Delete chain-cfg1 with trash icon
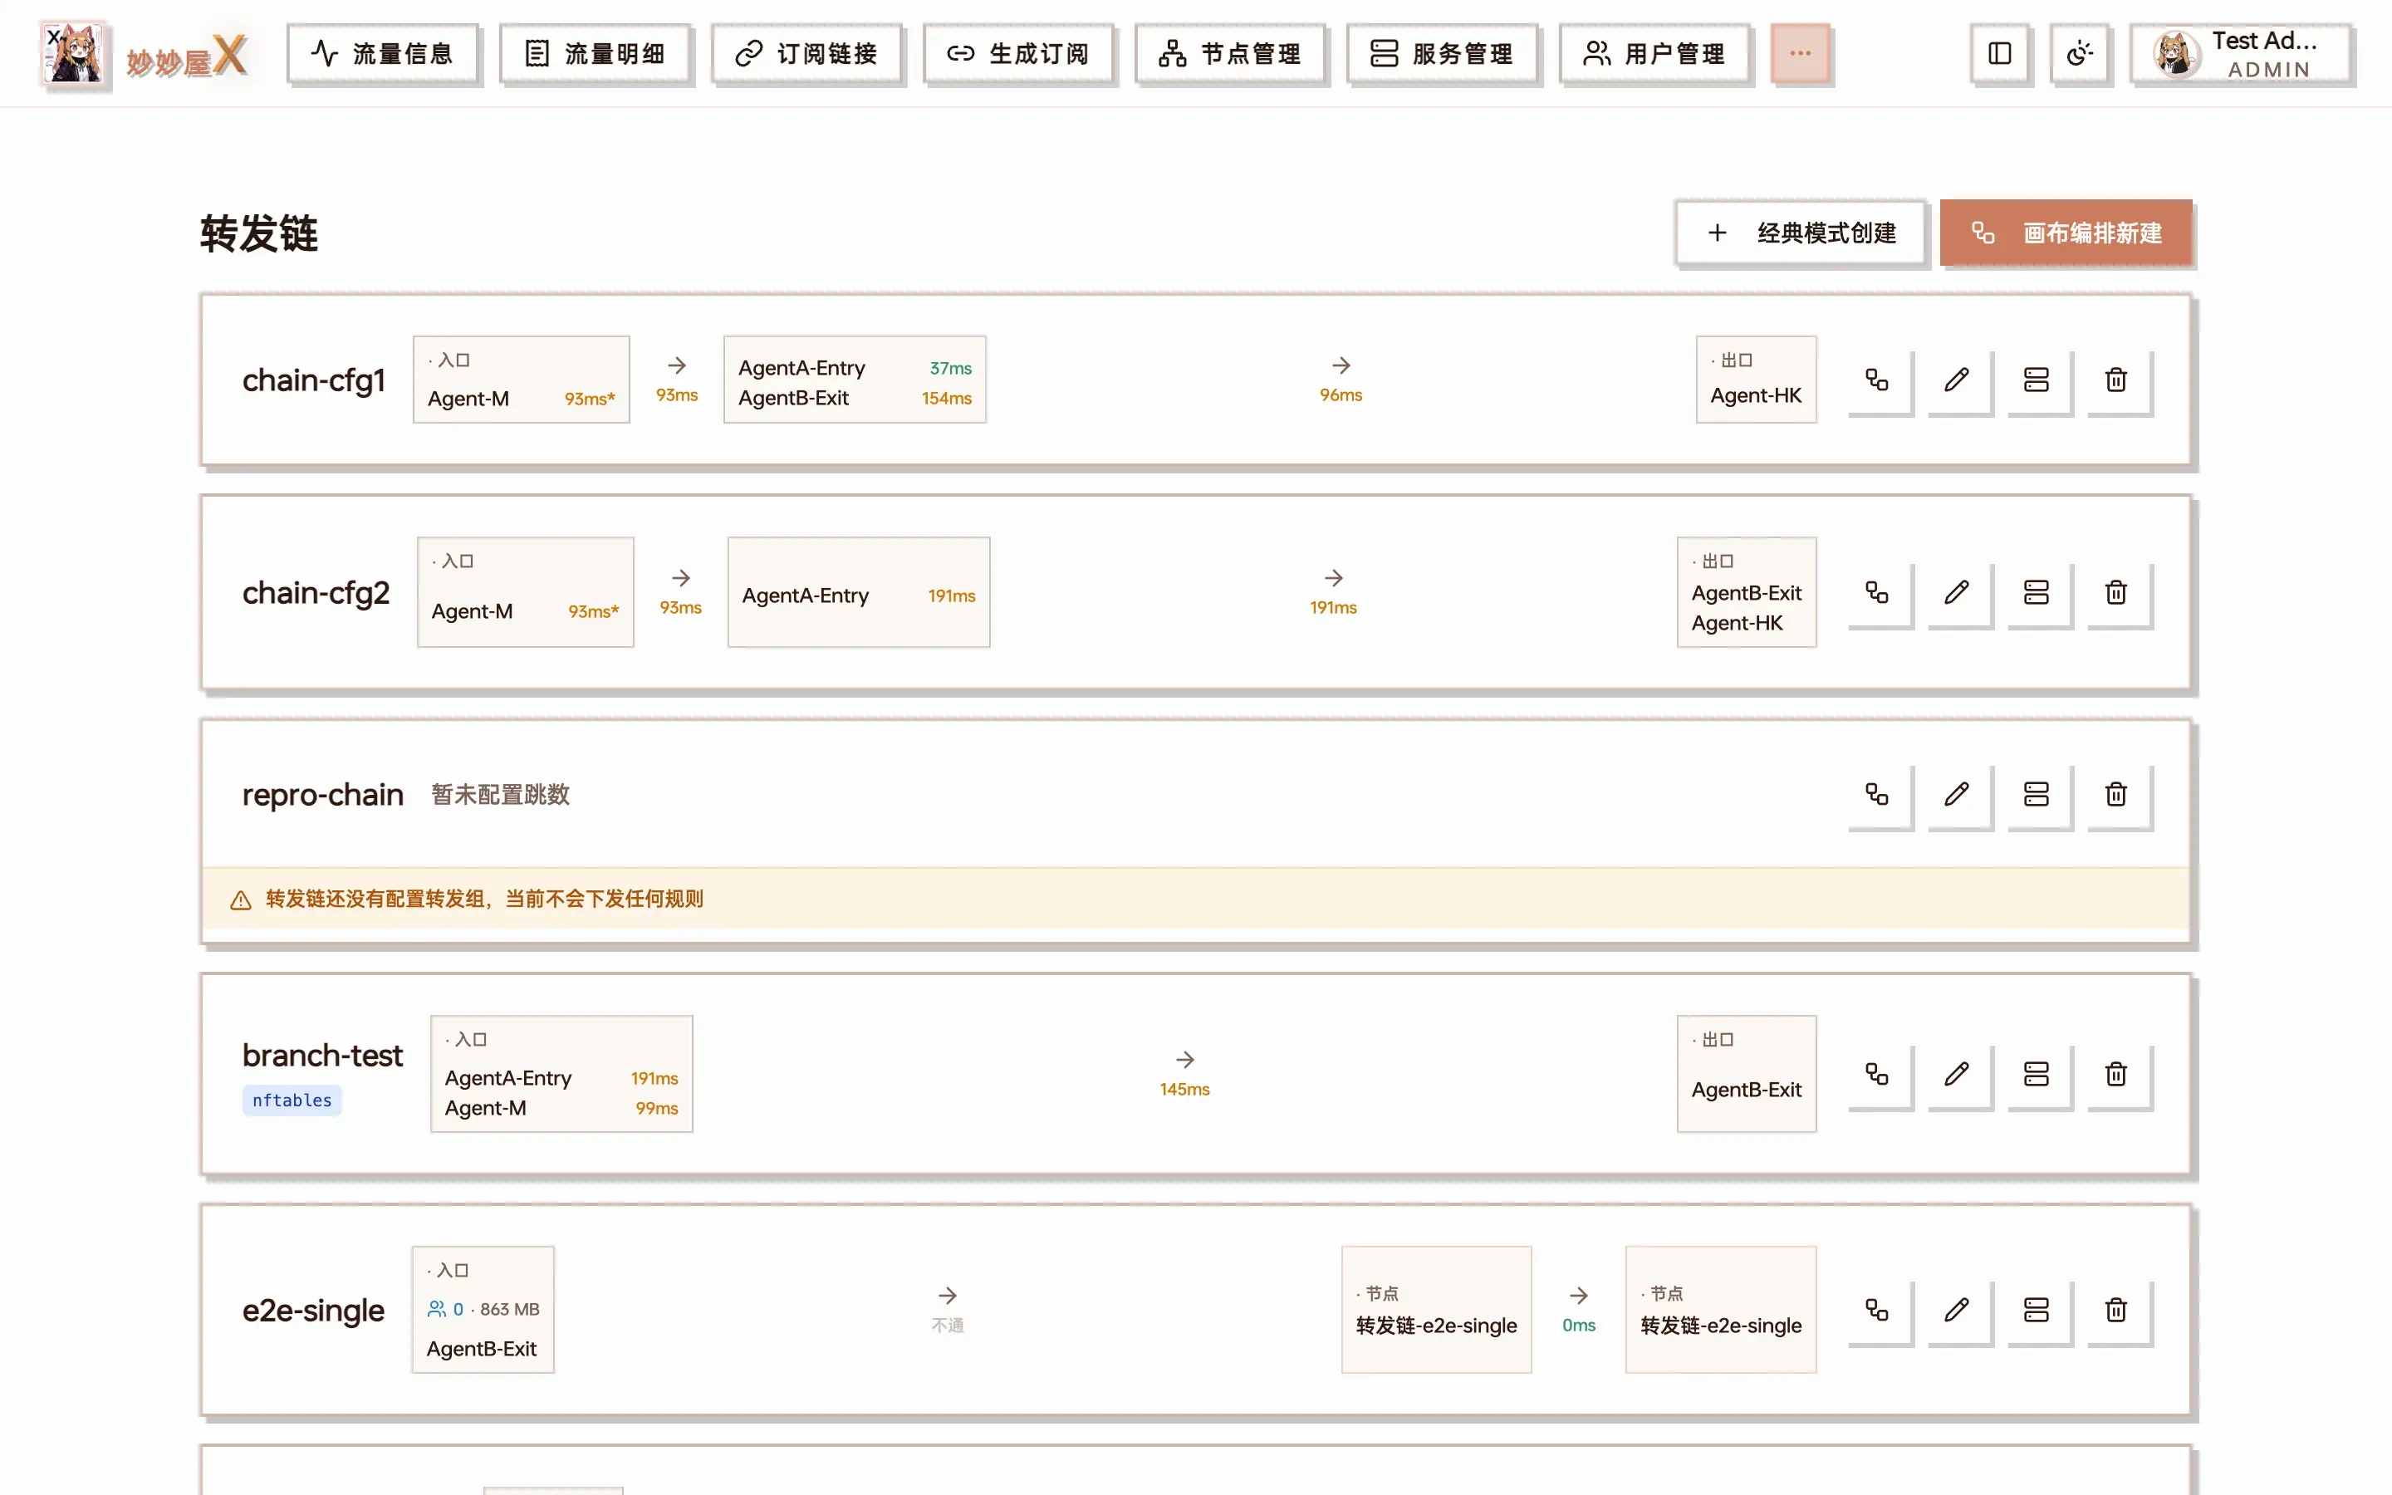The image size is (2392, 1495). click(2115, 380)
